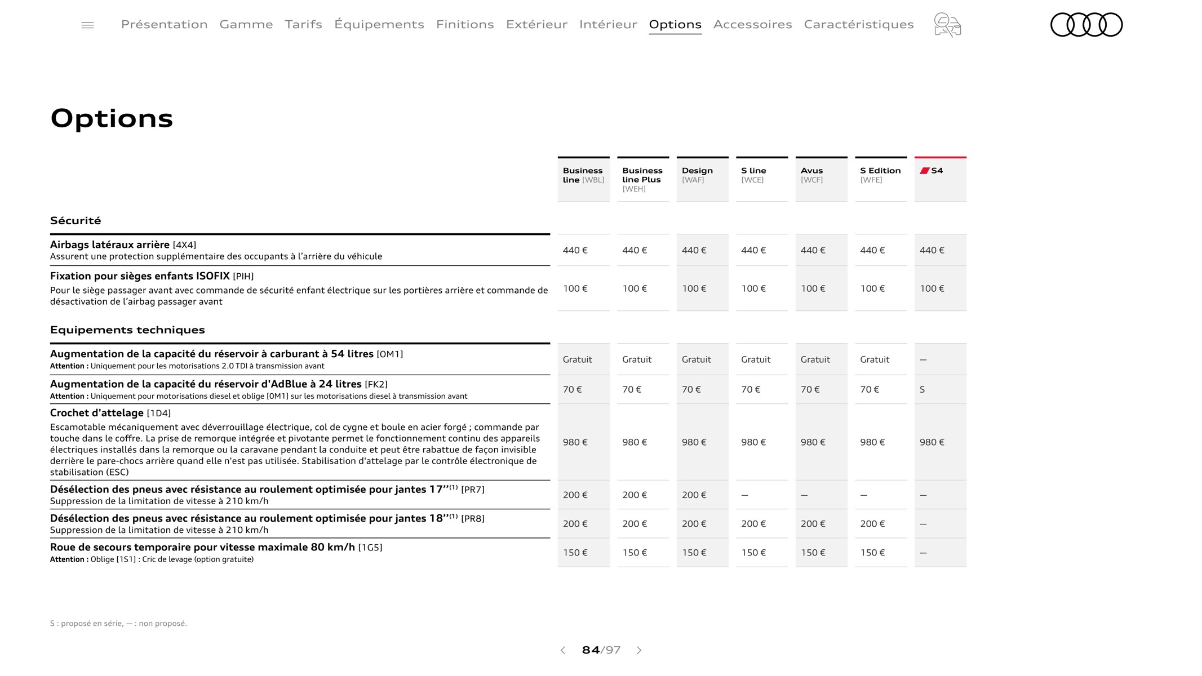
Task: Select Airbags latéraux arrière [4X4] row title
Action: click(x=123, y=244)
